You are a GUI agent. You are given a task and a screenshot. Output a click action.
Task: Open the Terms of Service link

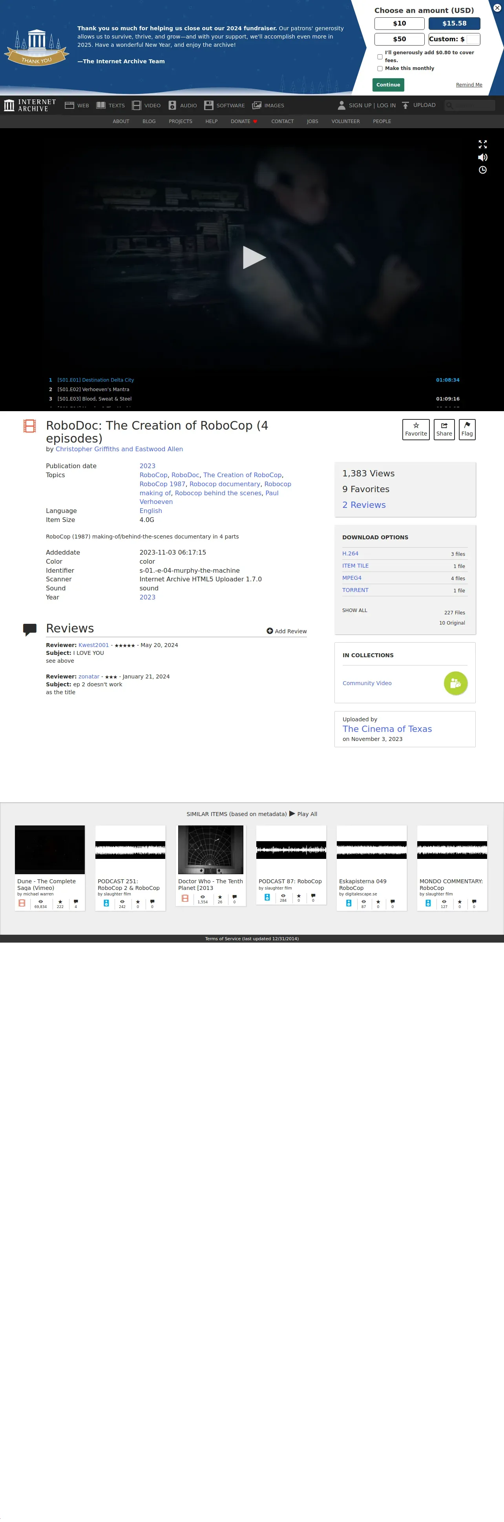(252, 939)
